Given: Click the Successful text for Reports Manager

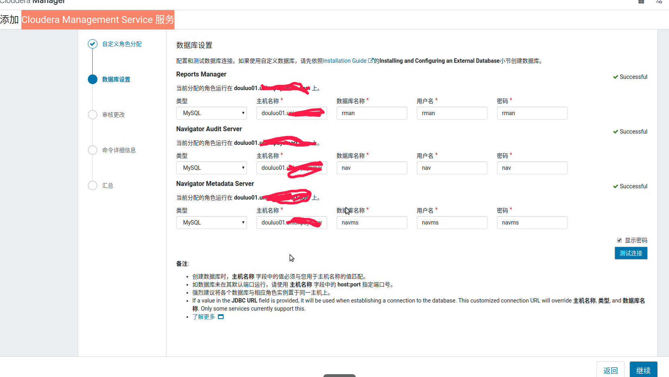Looking at the screenshot, I should [x=634, y=77].
